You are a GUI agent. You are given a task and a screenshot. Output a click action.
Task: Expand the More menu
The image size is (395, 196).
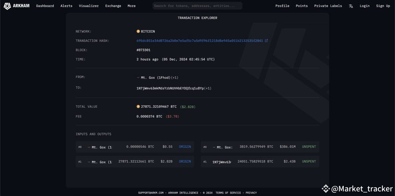click(131, 6)
